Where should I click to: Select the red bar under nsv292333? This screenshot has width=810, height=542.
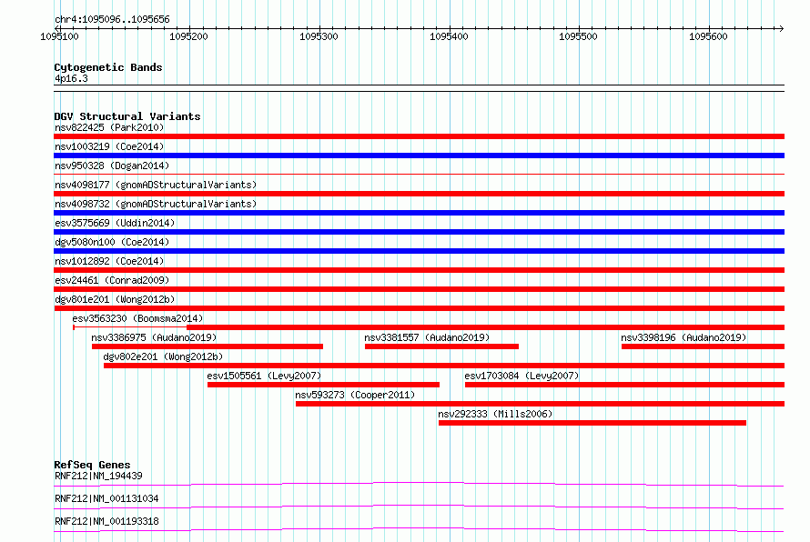click(592, 423)
